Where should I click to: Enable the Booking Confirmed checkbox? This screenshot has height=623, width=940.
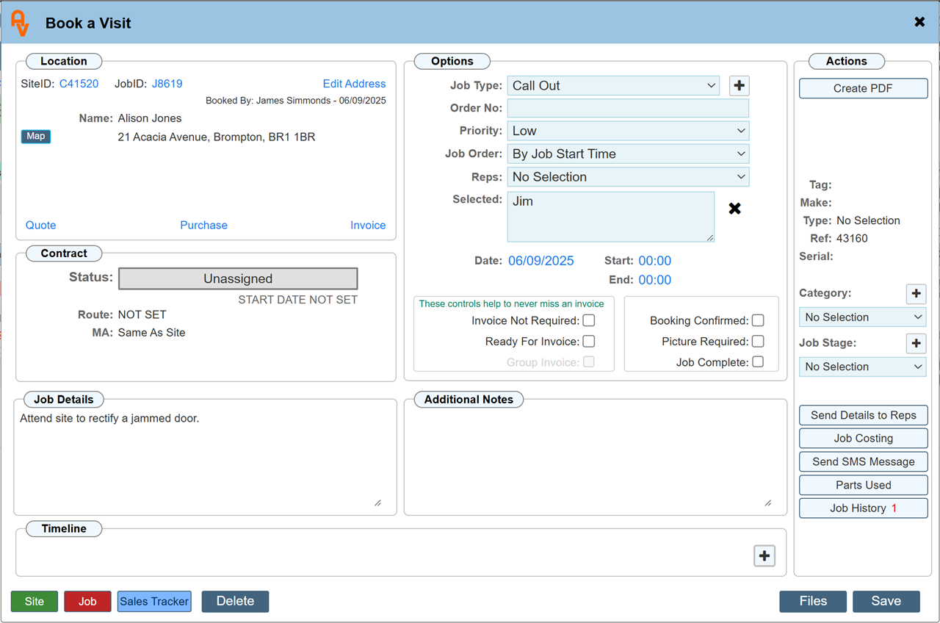pos(758,320)
